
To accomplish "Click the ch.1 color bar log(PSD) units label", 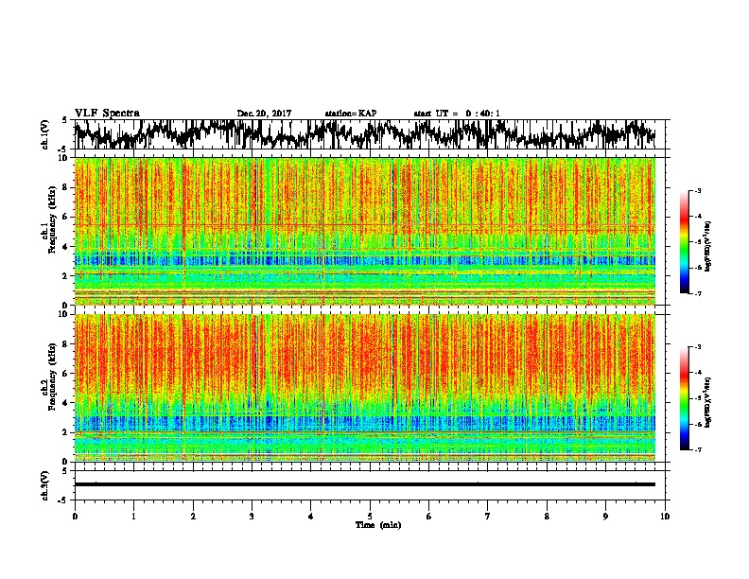I will [708, 246].
